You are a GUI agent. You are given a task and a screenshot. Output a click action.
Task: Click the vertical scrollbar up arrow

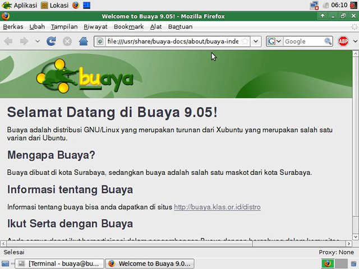pos(355,54)
